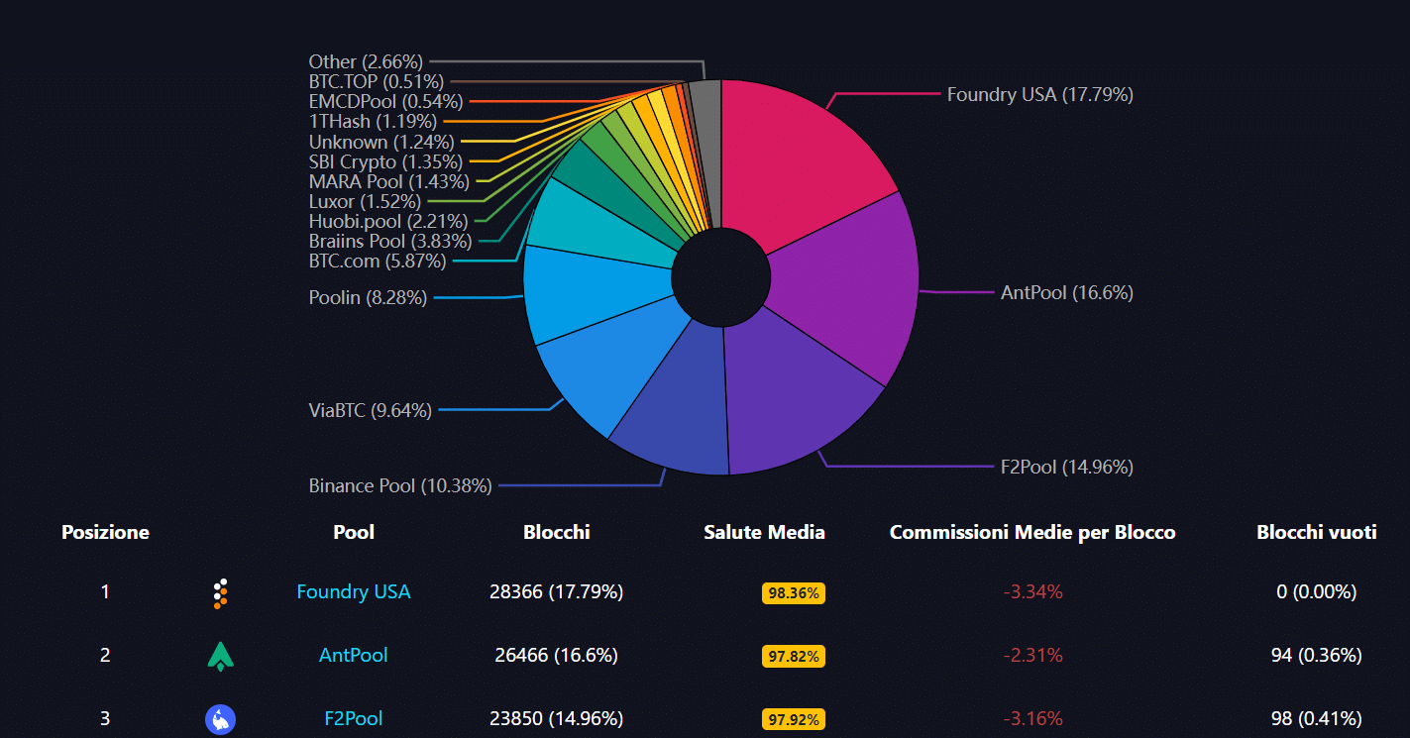Click the F2Pool blue fish icon
This screenshot has width=1410, height=738.
point(220,719)
